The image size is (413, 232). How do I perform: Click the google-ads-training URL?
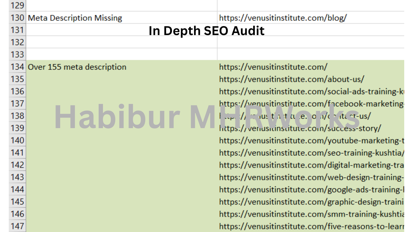tap(311, 189)
